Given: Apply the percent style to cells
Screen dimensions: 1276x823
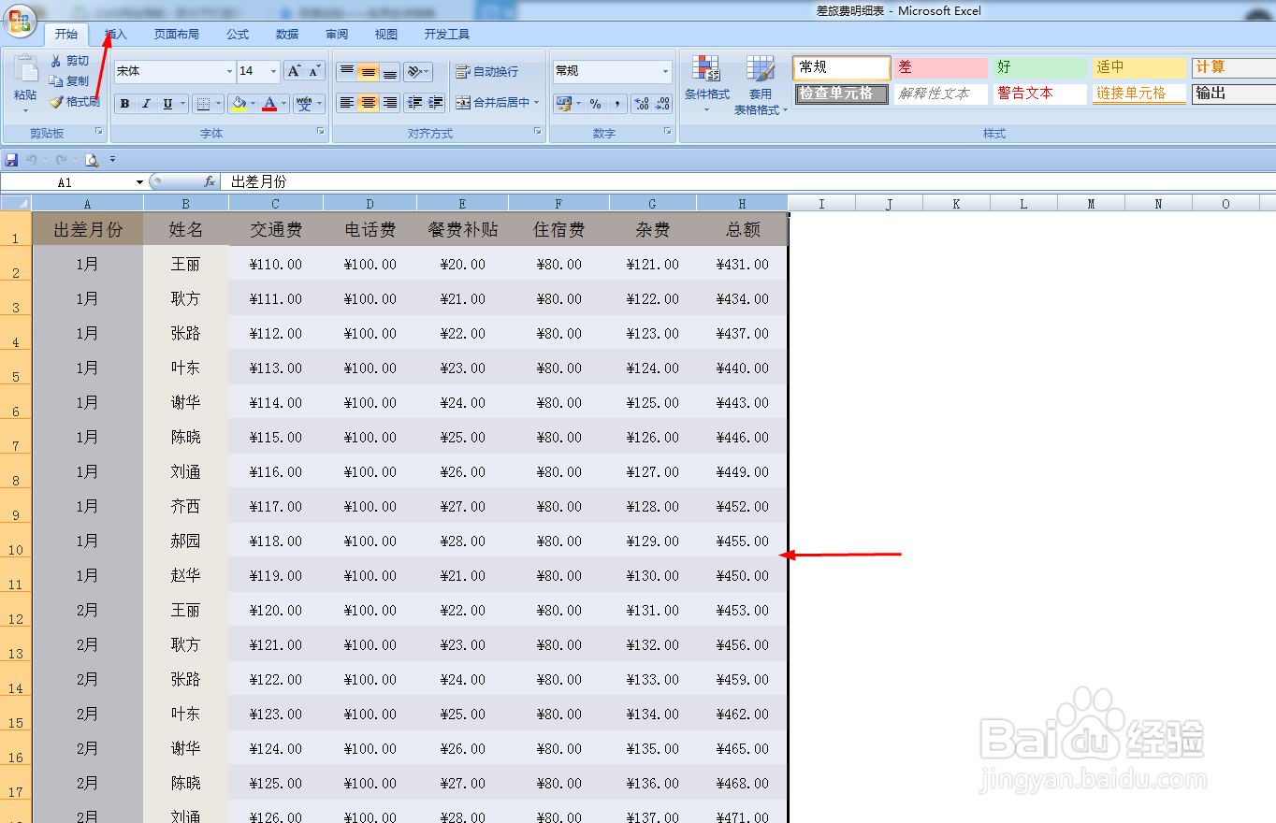Looking at the screenshot, I should 596,103.
